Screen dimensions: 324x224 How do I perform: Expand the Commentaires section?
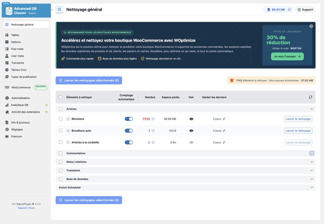pos(312,153)
